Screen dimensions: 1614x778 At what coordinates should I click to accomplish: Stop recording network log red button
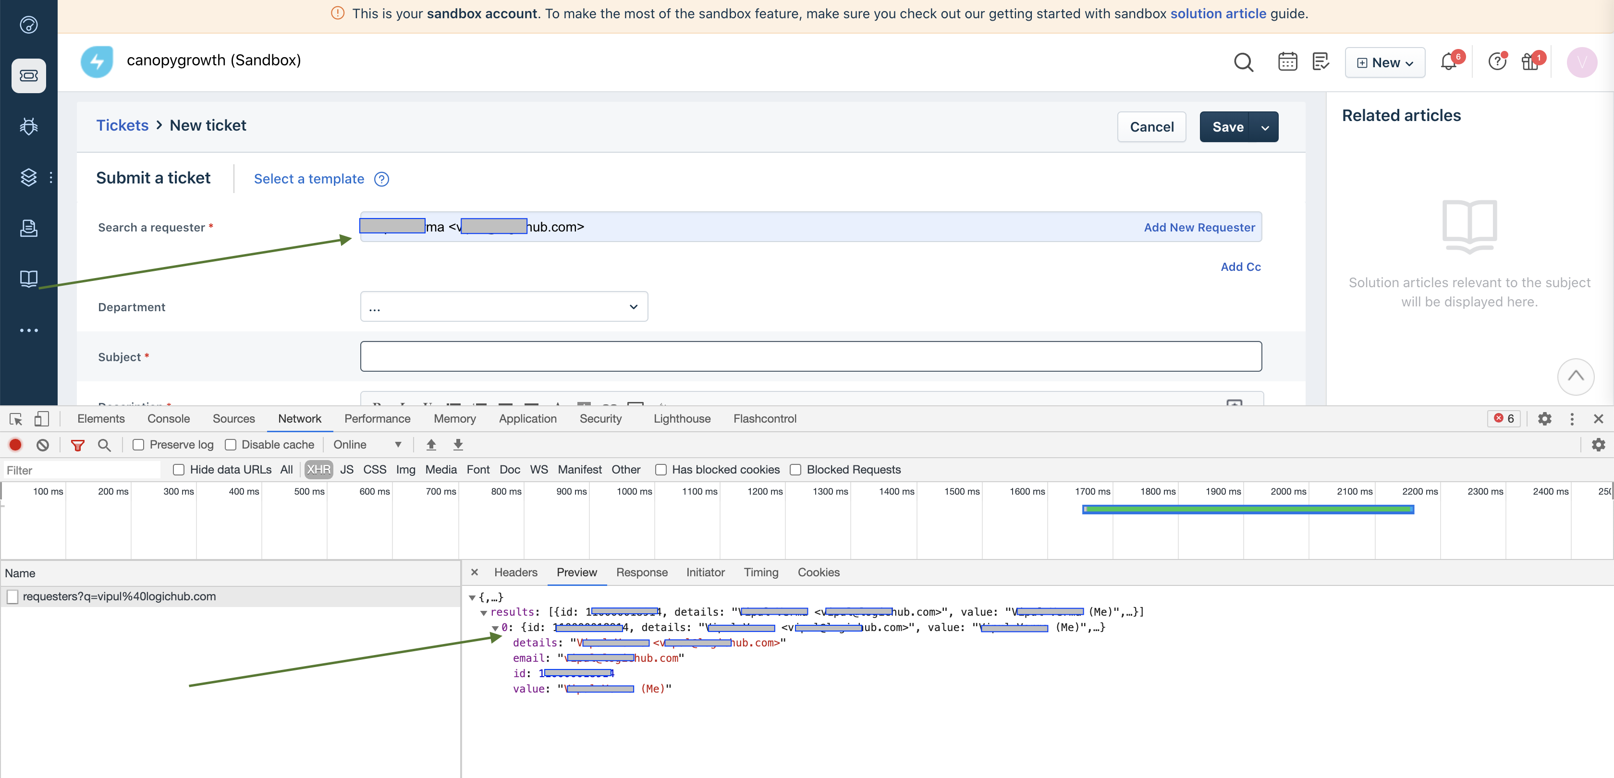click(16, 445)
